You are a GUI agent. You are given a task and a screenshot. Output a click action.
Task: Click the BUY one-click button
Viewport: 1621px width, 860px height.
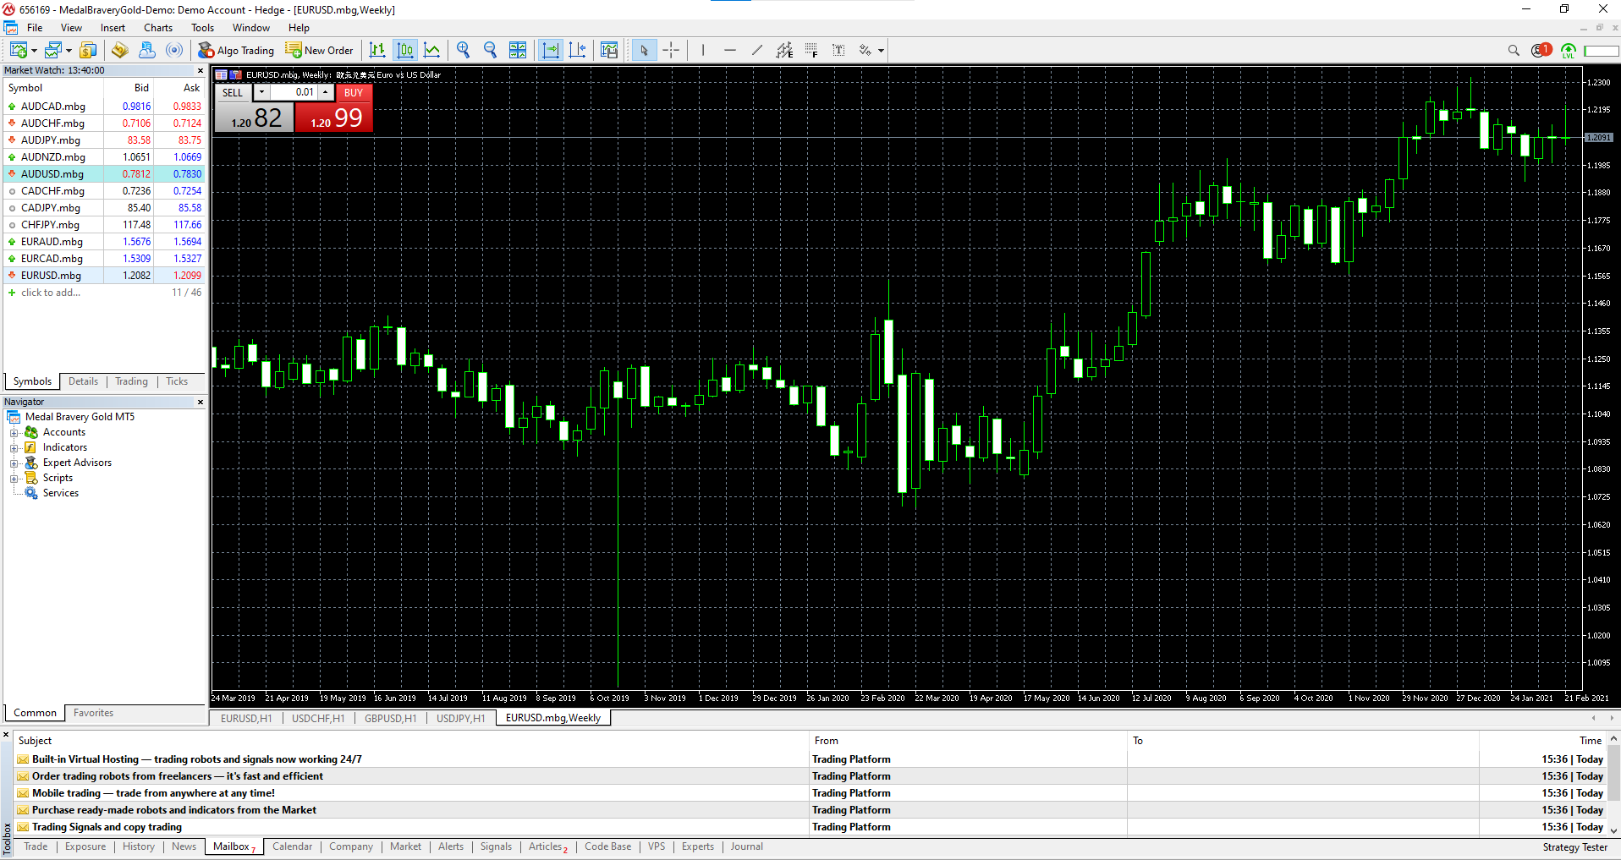[x=354, y=92]
